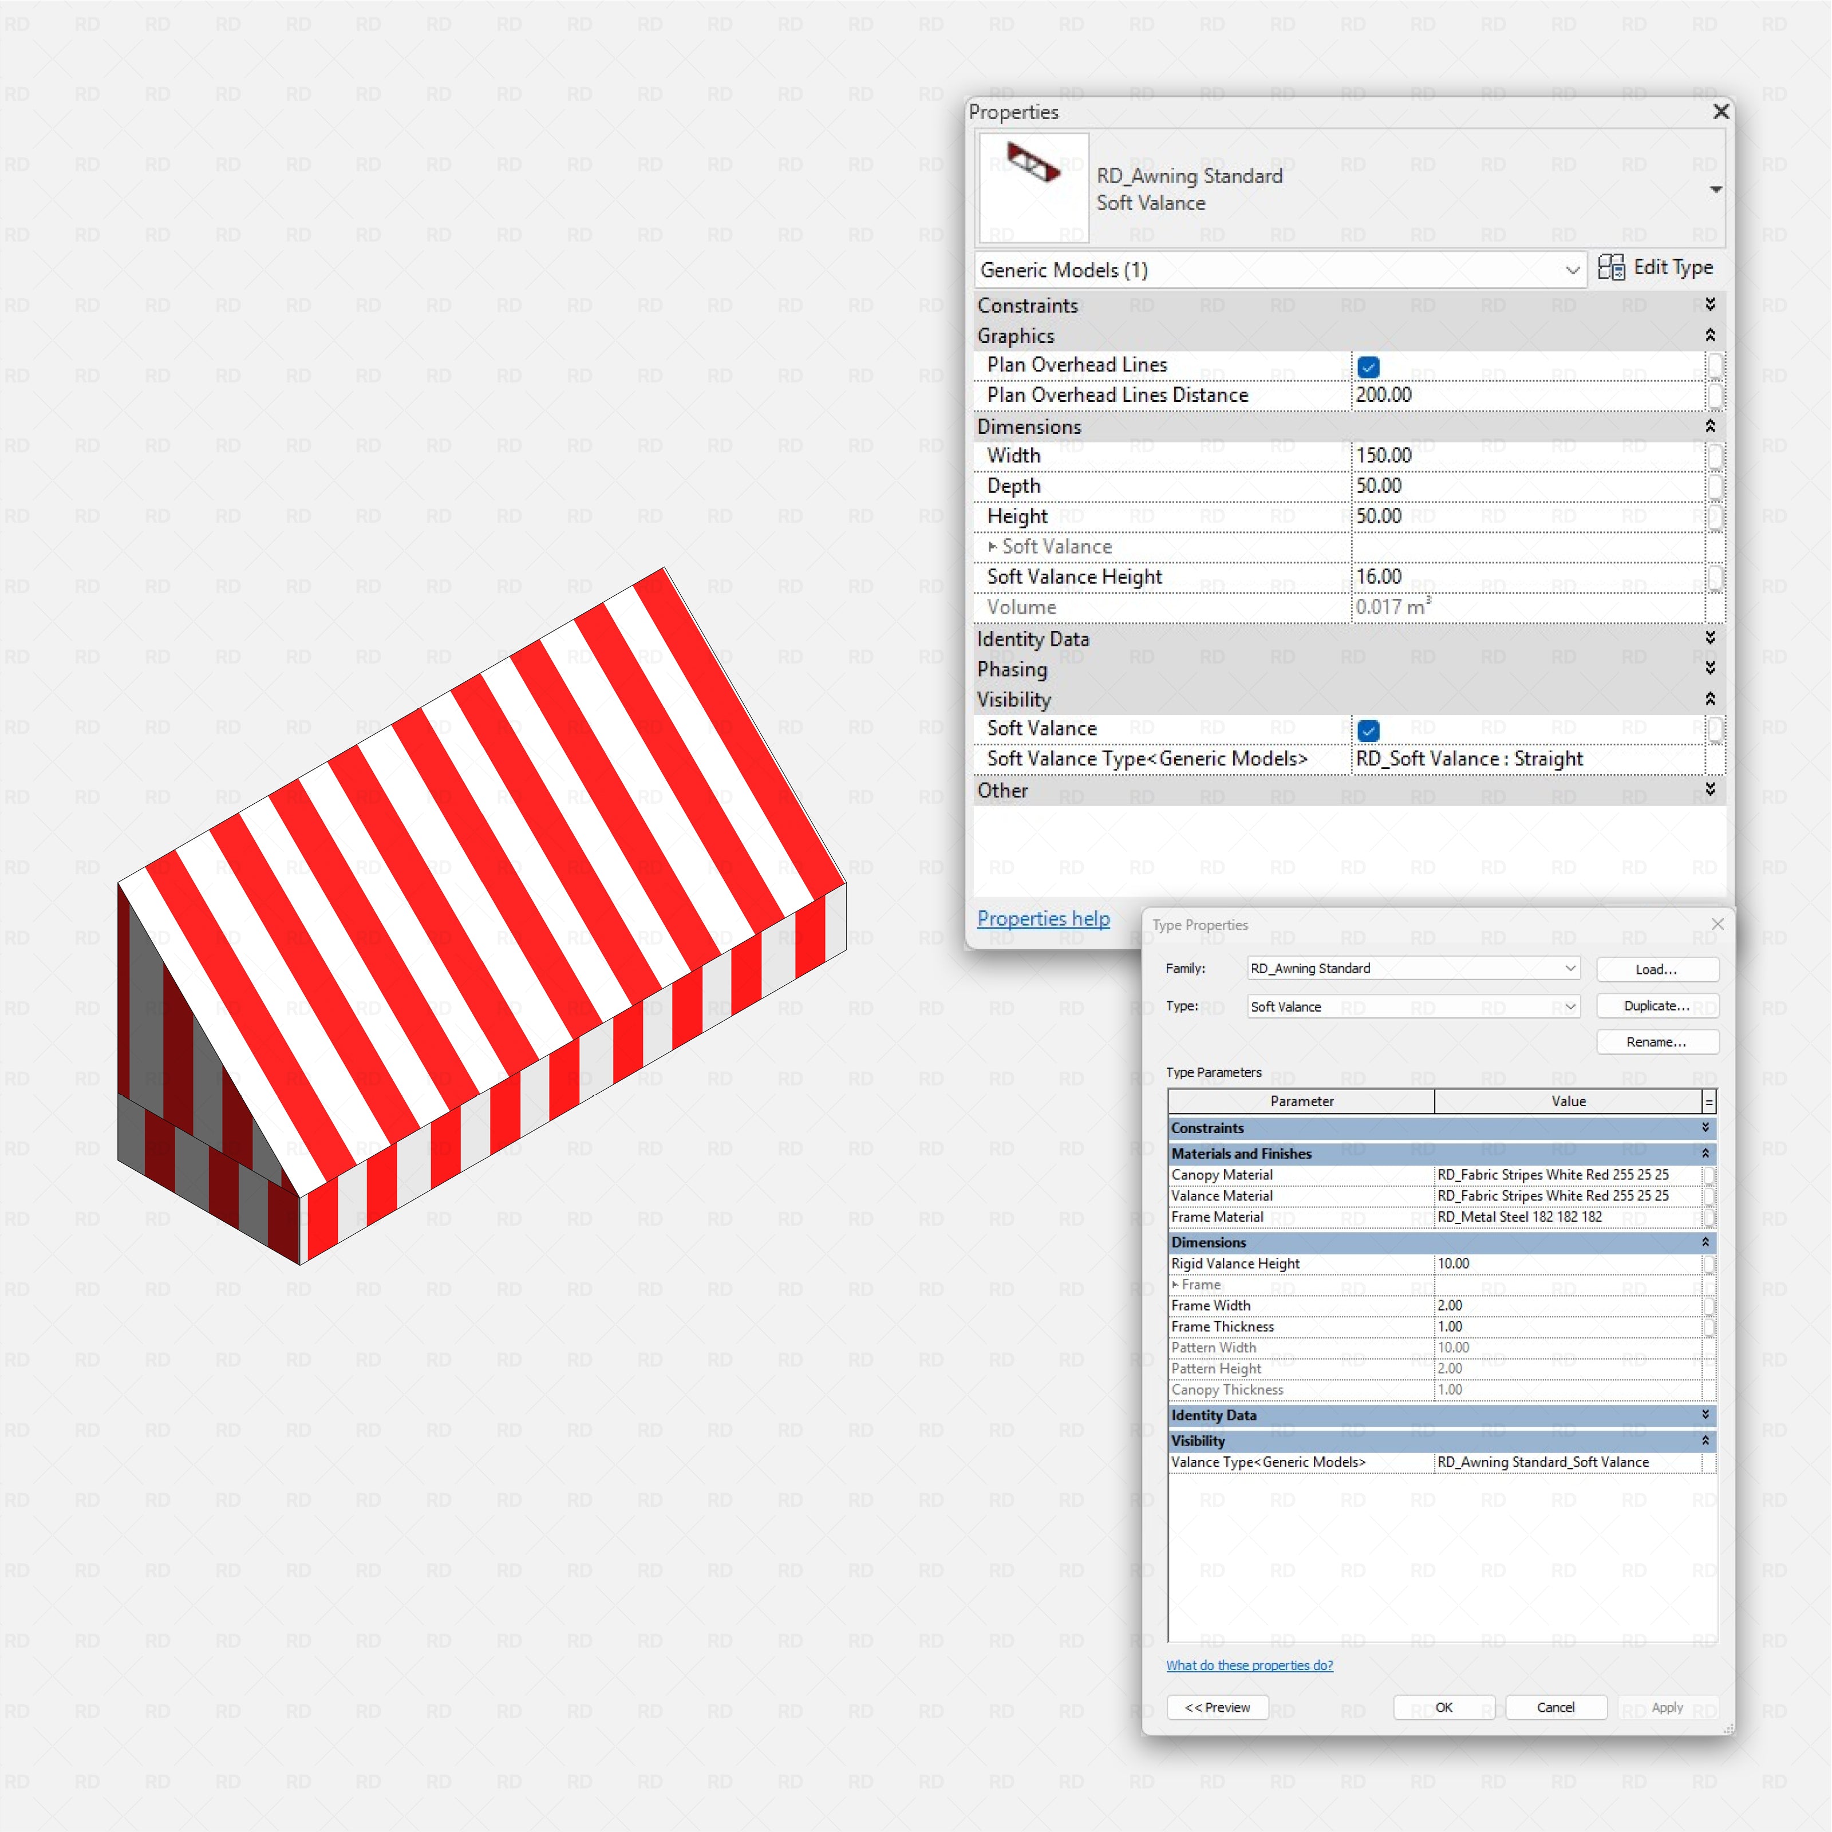The height and width of the screenshot is (1832, 1832).
Task: Click associate button beside Rigid Valance Height
Action: 1709,1264
